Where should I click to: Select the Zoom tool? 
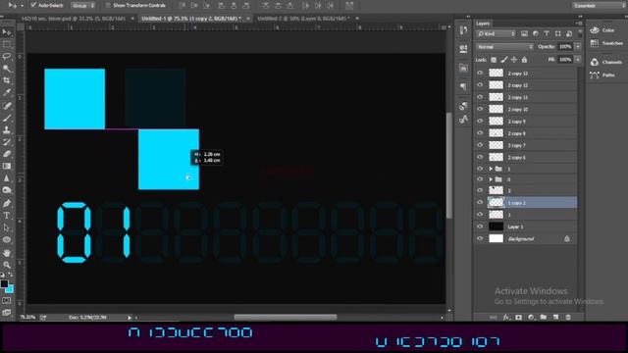click(7, 265)
